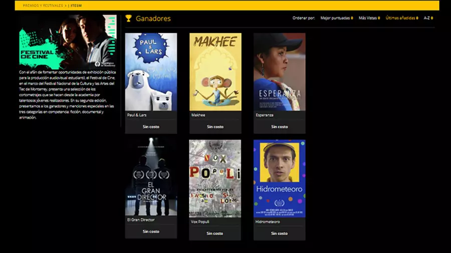The height and width of the screenshot is (253, 451).
Task: Sort by Más Vistas
Action: 369,18
